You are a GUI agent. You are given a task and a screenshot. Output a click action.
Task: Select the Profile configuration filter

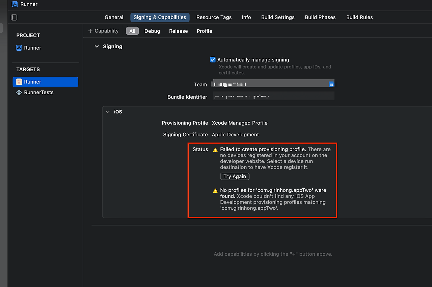coord(205,31)
